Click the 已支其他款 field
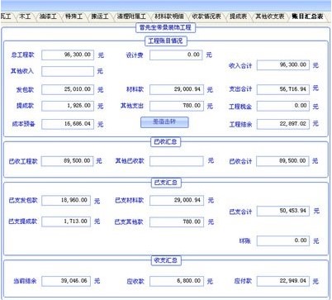 [x=177, y=222]
